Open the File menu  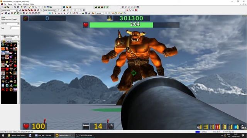[x=5, y=4]
